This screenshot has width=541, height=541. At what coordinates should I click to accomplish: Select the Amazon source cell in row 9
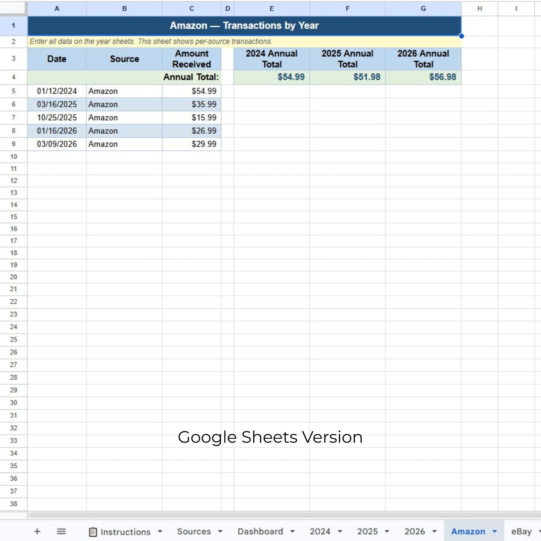click(x=124, y=144)
